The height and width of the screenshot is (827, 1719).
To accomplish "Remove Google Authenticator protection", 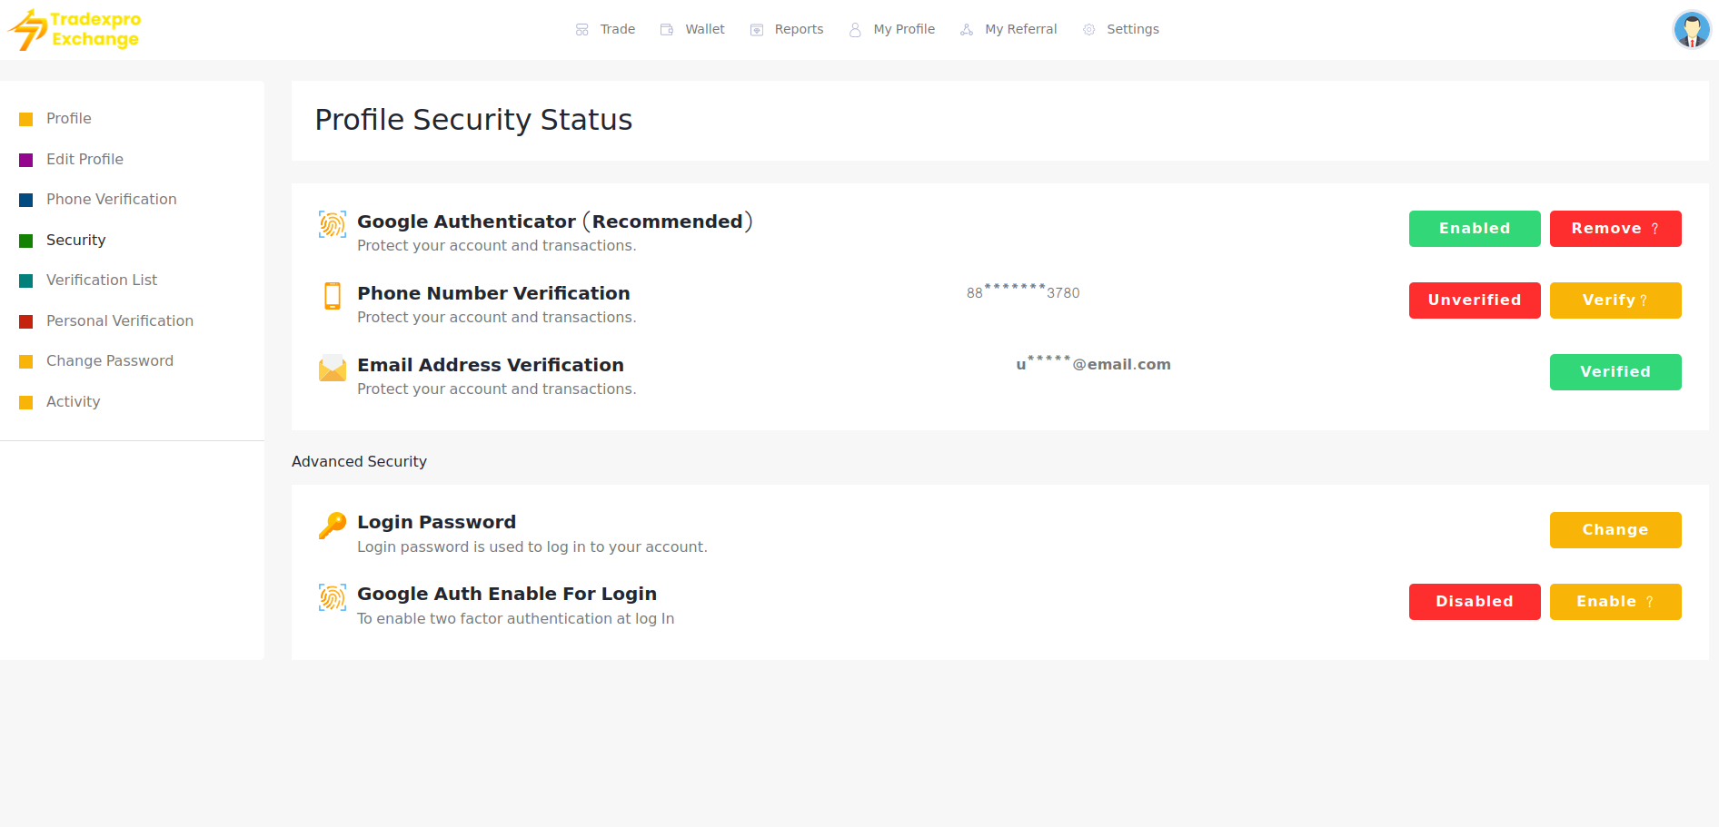I will (x=1615, y=229).
